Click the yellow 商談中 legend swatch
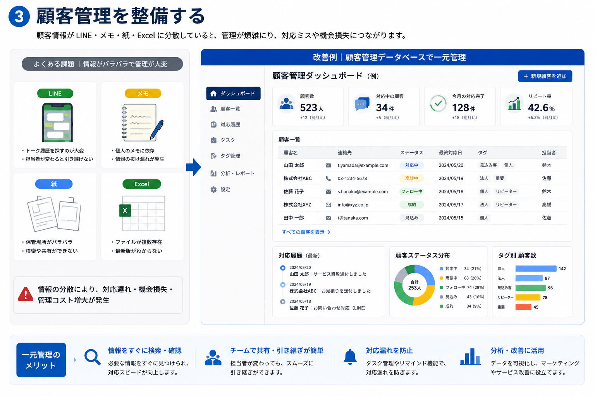595x396 pixels. (x=441, y=278)
